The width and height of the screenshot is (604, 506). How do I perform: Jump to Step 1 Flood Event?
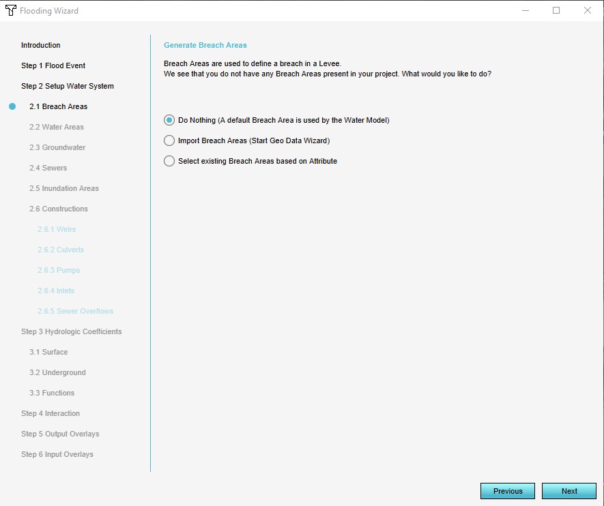click(53, 65)
